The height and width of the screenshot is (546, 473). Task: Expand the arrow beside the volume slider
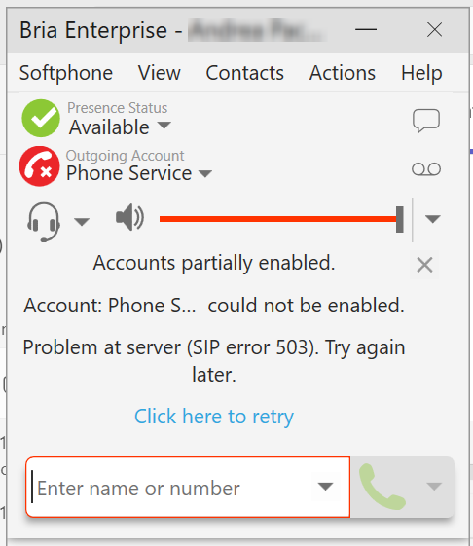click(433, 219)
